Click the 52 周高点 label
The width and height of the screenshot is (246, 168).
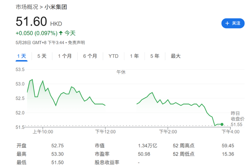pos(183,146)
